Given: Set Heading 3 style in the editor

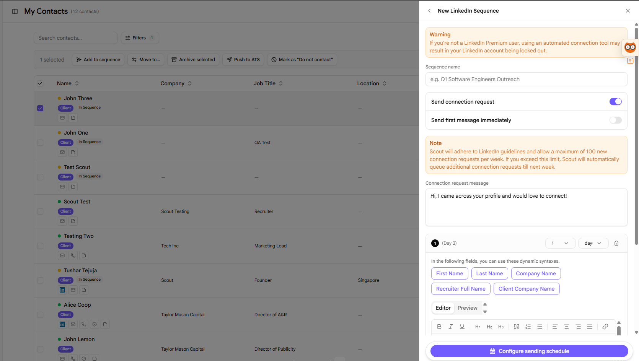Looking at the screenshot, I should pyautogui.click(x=501, y=327).
